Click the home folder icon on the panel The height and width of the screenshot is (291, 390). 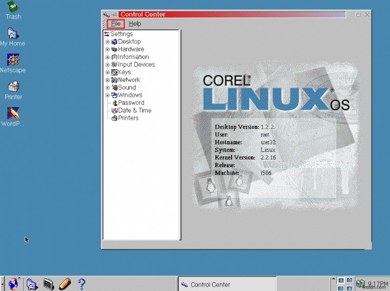point(32,284)
